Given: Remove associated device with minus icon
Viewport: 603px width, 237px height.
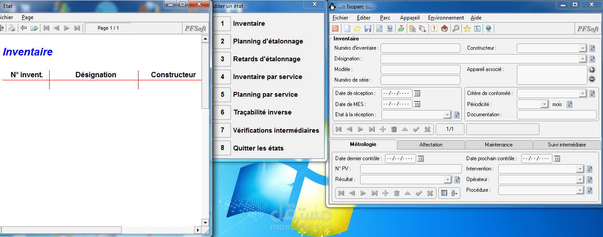Looking at the screenshot, I should [x=592, y=79].
